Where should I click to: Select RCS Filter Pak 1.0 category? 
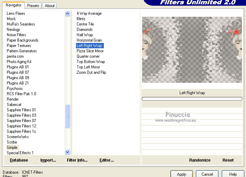coord(22,94)
